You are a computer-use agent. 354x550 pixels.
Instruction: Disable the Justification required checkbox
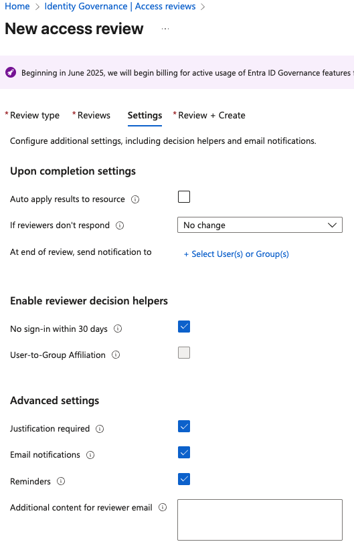pos(184,426)
